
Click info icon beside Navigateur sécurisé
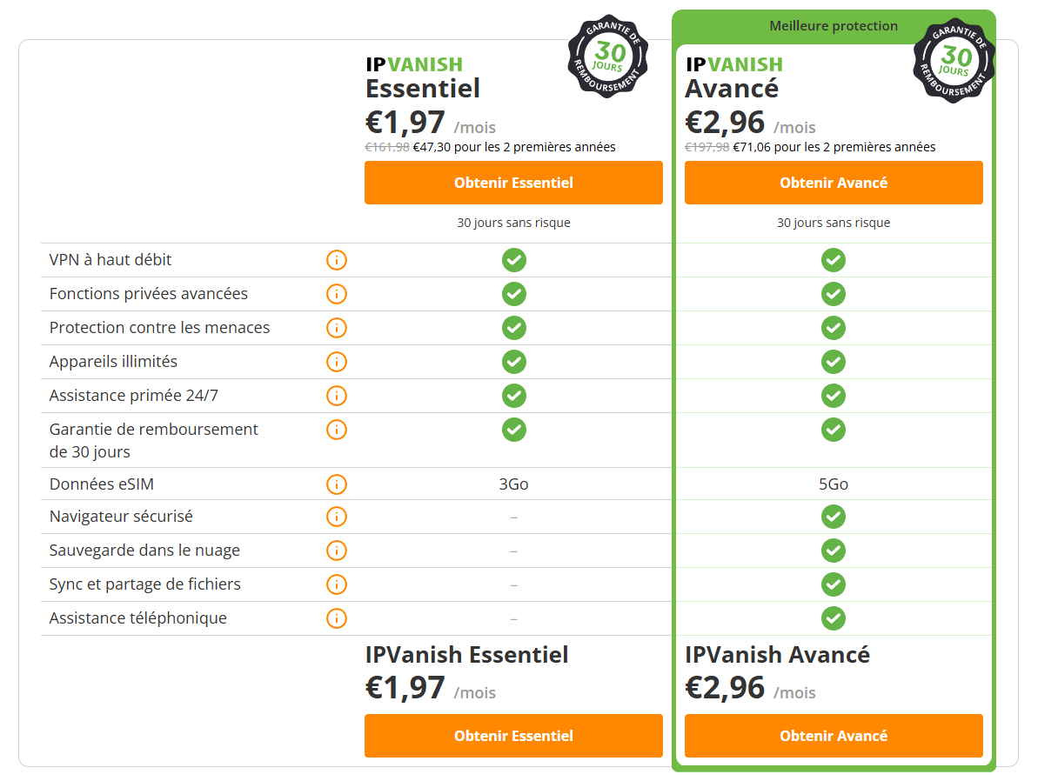337,517
